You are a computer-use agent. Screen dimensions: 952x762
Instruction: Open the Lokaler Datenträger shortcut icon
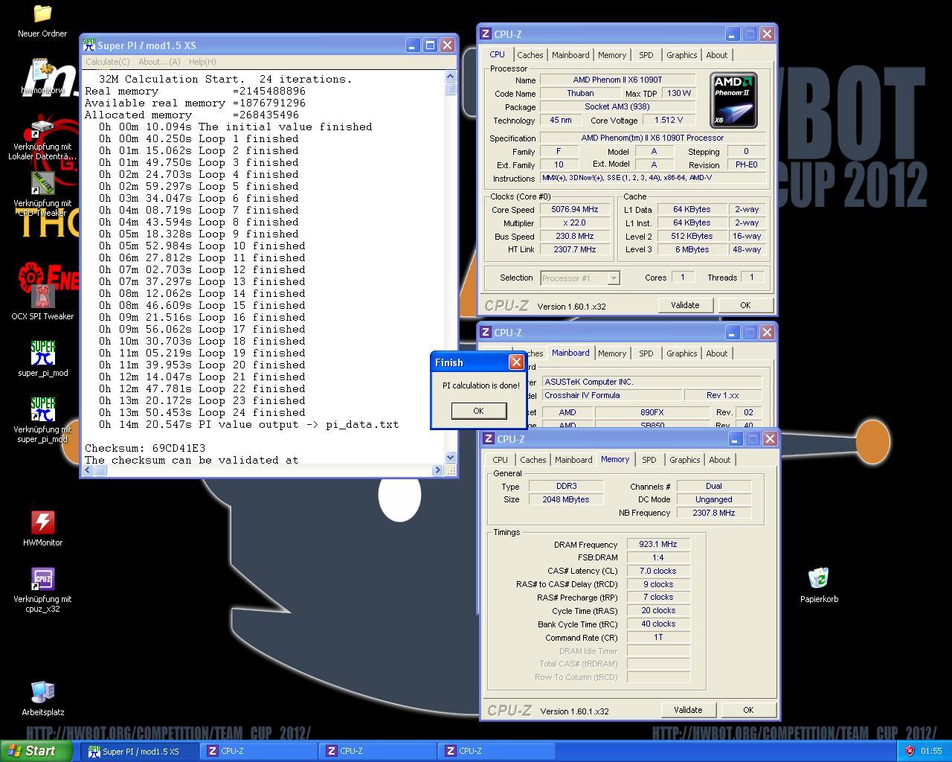(x=42, y=128)
